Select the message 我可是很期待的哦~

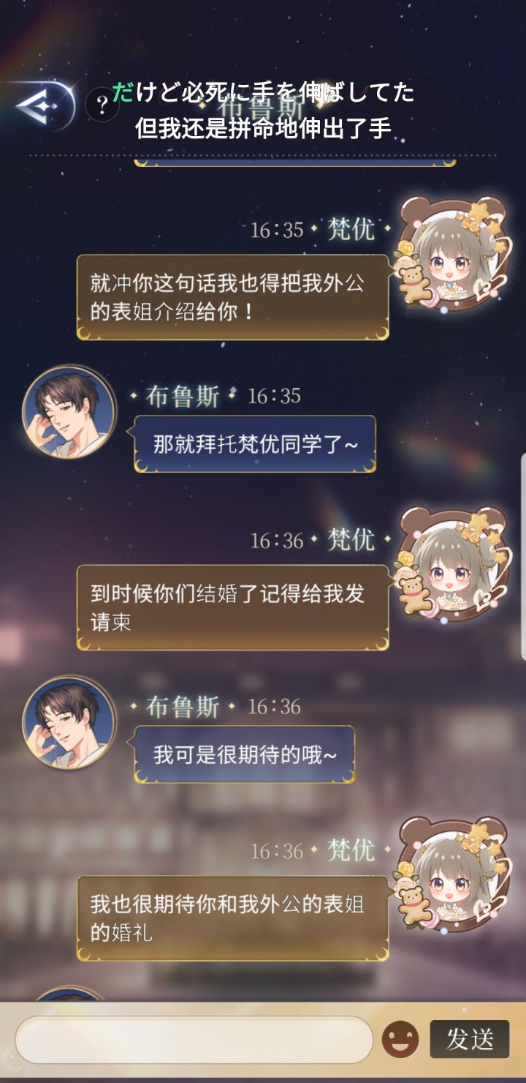[x=244, y=754]
